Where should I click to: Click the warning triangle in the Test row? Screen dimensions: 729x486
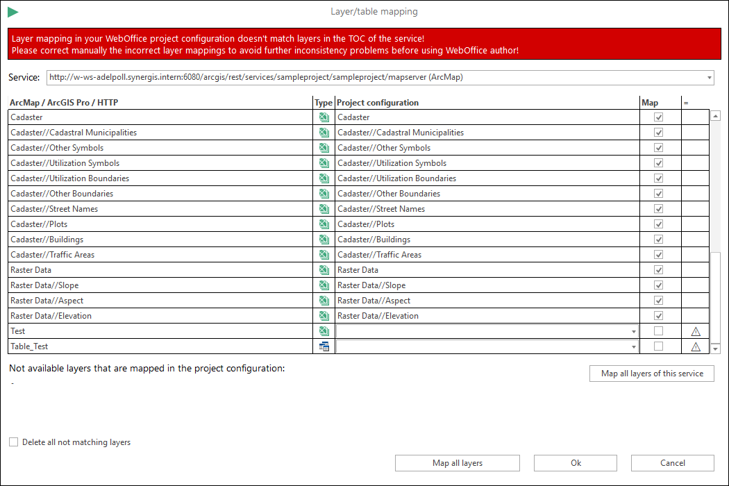pyautogui.click(x=696, y=330)
